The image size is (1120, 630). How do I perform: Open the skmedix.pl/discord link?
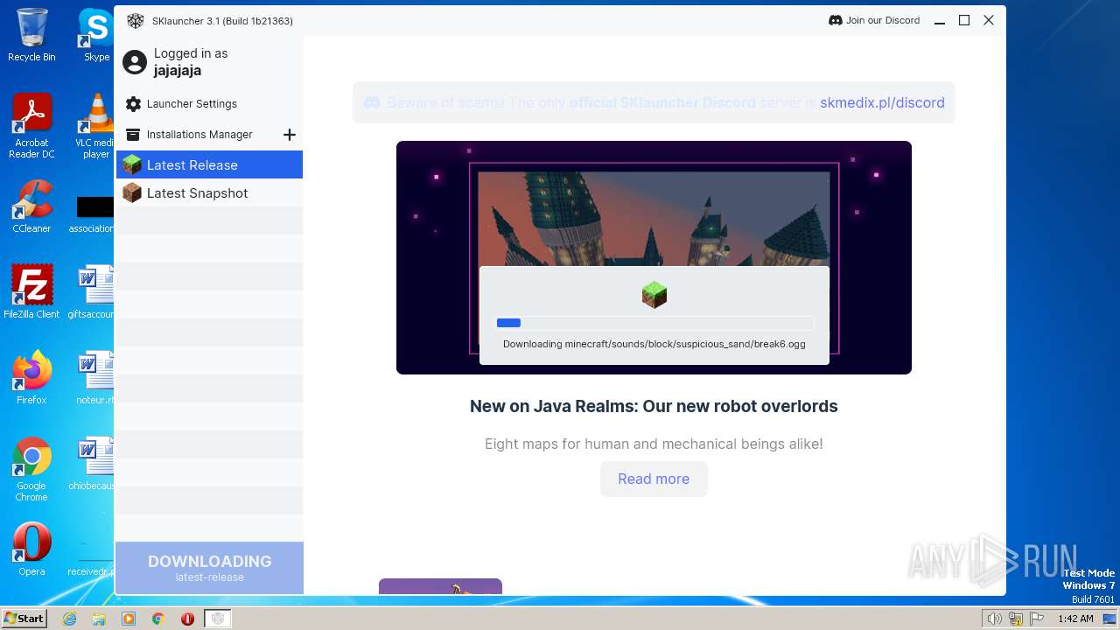coord(882,102)
